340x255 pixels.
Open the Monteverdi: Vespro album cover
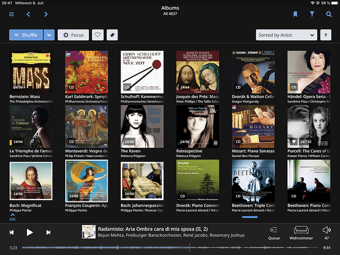point(86,126)
